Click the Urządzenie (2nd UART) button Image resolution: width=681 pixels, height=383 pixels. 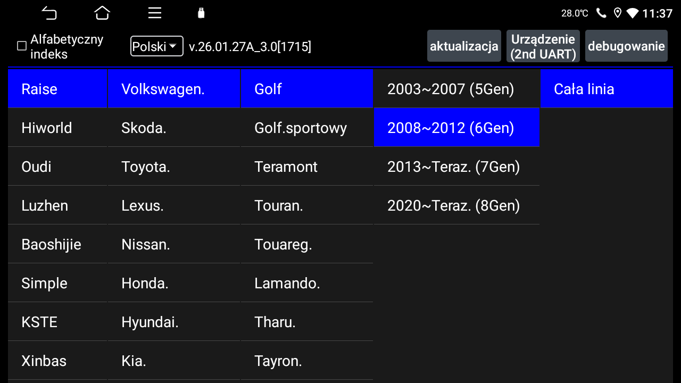pos(543,46)
